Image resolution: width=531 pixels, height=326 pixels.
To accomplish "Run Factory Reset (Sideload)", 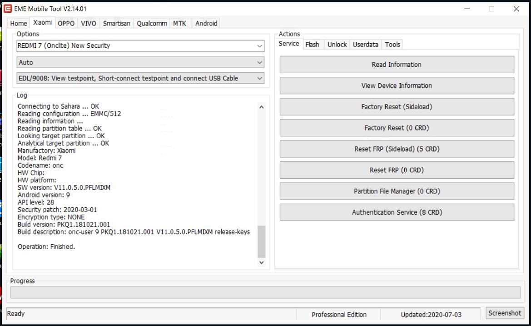I will coord(397,107).
